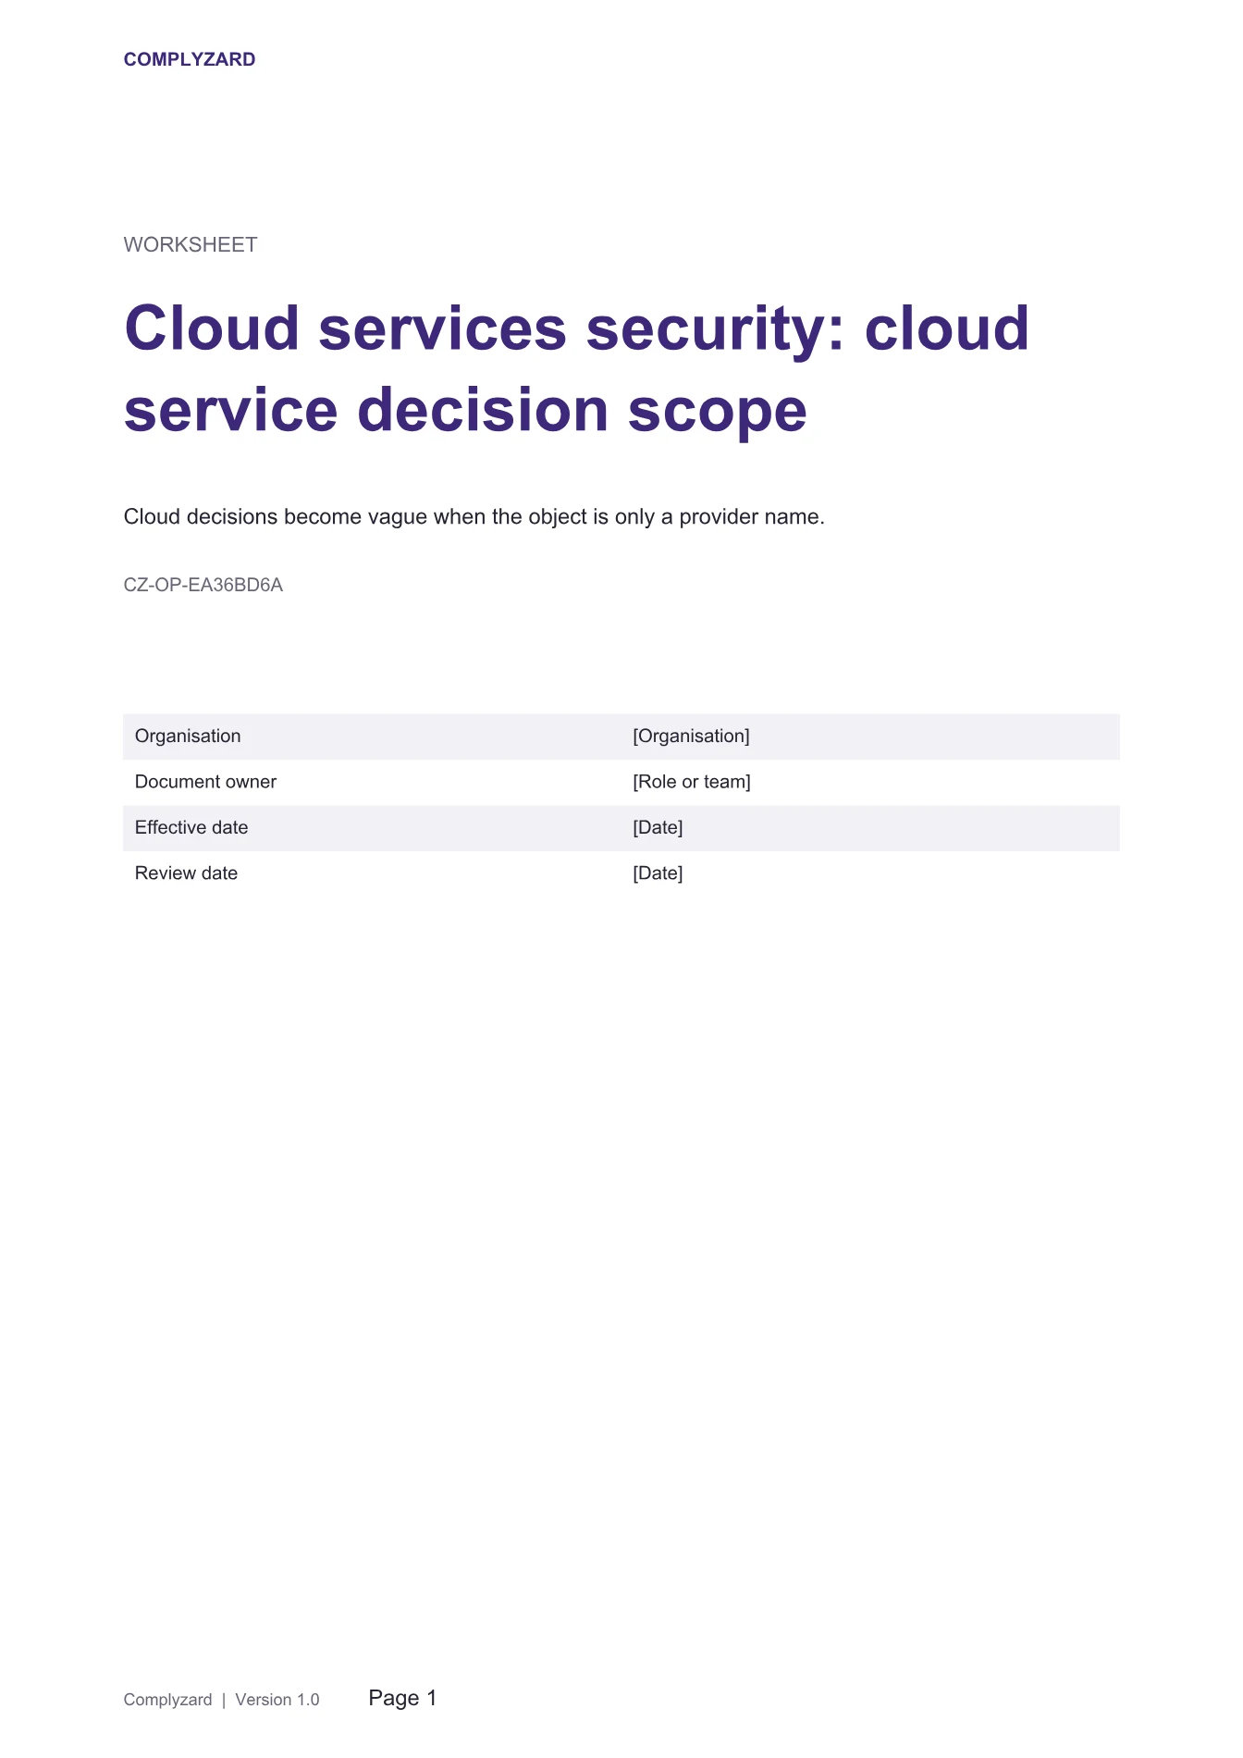Image resolution: width=1243 pixels, height=1758 pixels.
Task: Select the WORKSHEET label above the title
Action: [191, 244]
